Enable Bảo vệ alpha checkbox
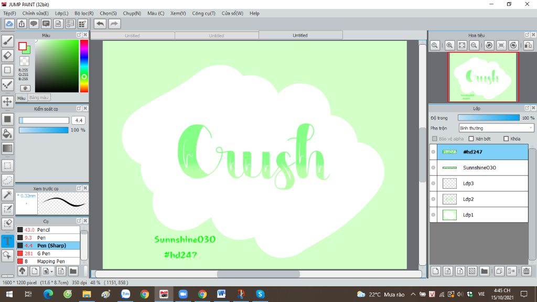537x302 pixels. pos(435,138)
